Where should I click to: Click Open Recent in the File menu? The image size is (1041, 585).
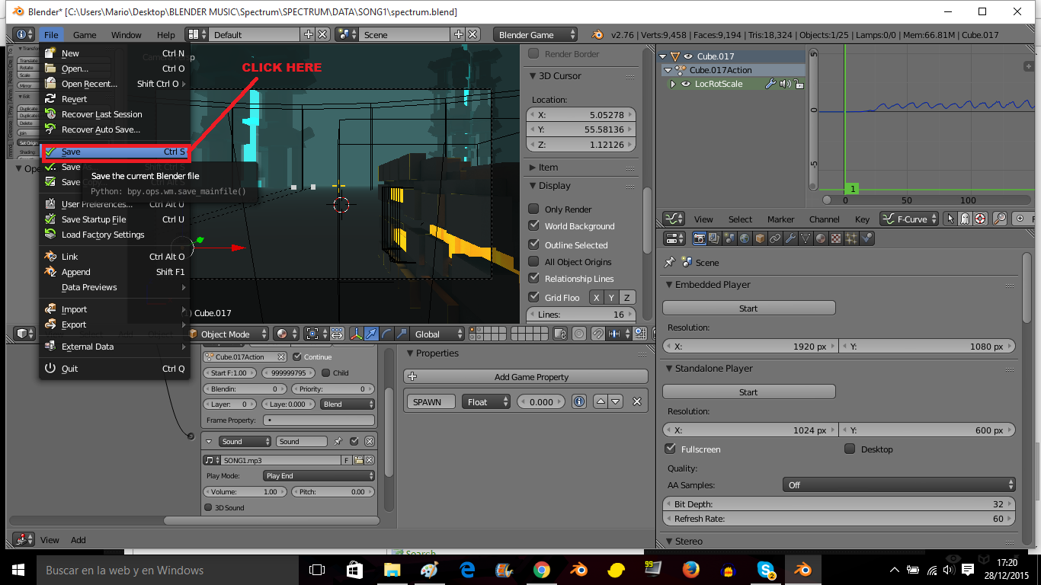[x=114, y=84]
